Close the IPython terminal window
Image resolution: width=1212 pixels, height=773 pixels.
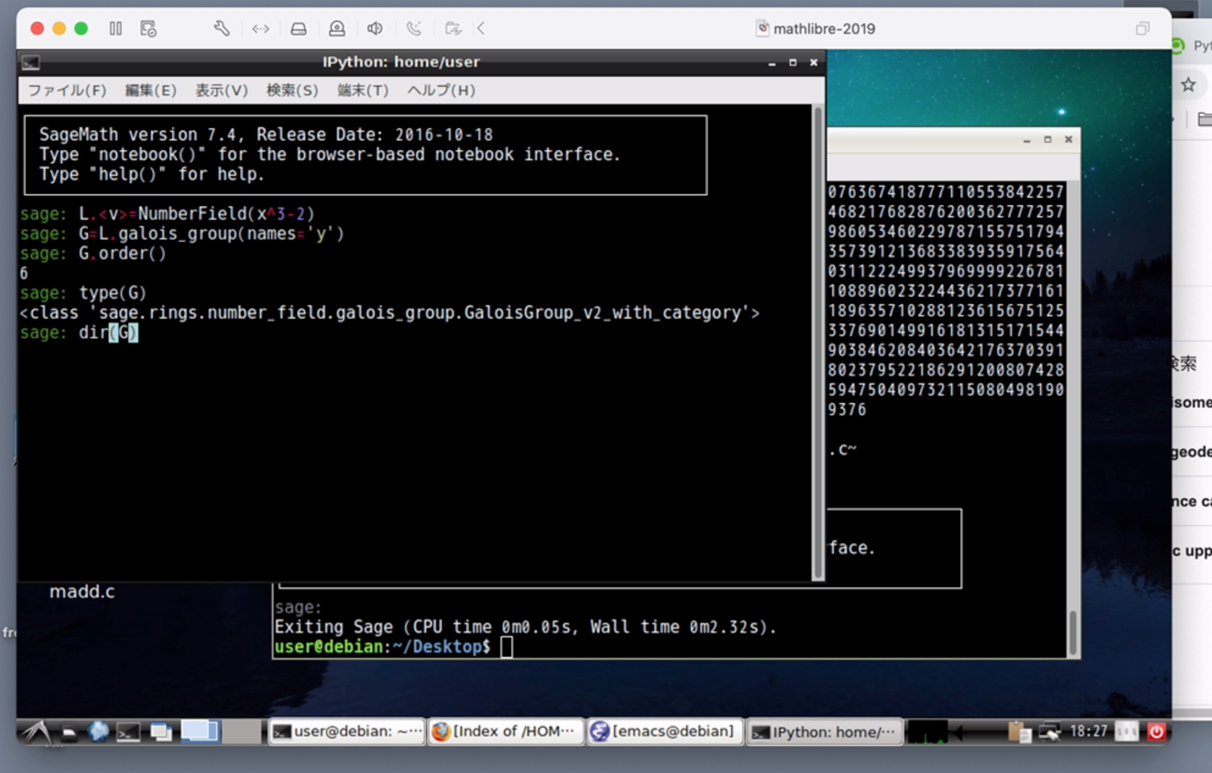(813, 63)
